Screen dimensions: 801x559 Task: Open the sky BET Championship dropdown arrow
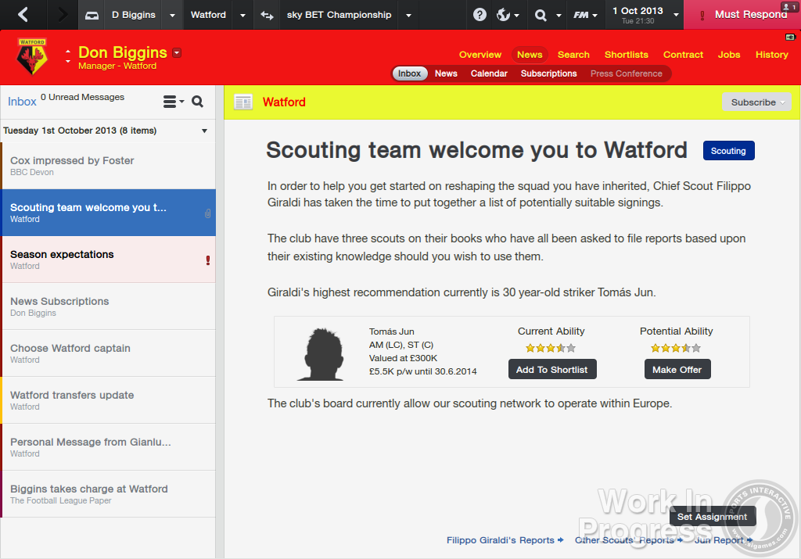[408, 15]
